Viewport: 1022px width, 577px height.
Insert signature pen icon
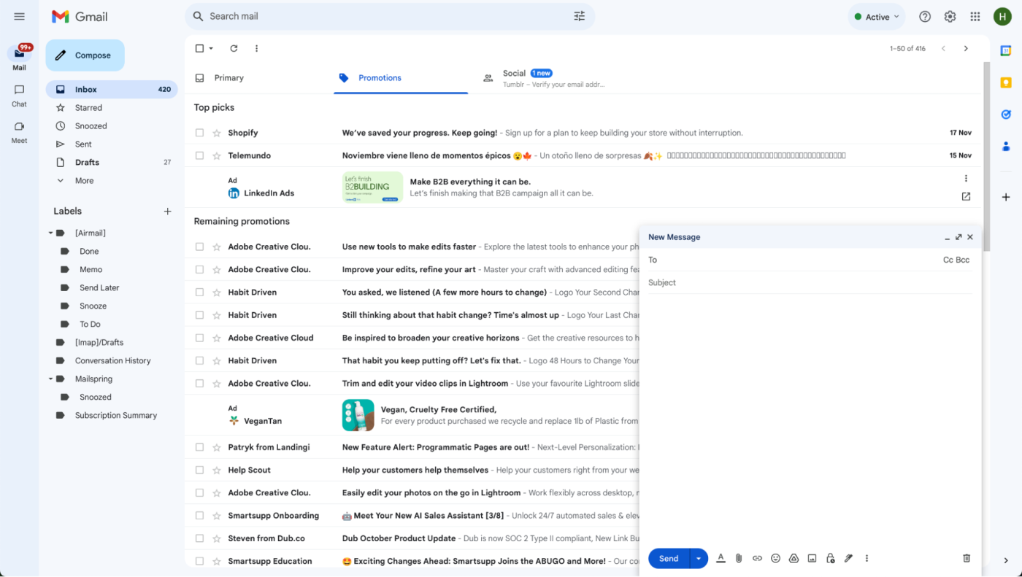click(848, 558)
